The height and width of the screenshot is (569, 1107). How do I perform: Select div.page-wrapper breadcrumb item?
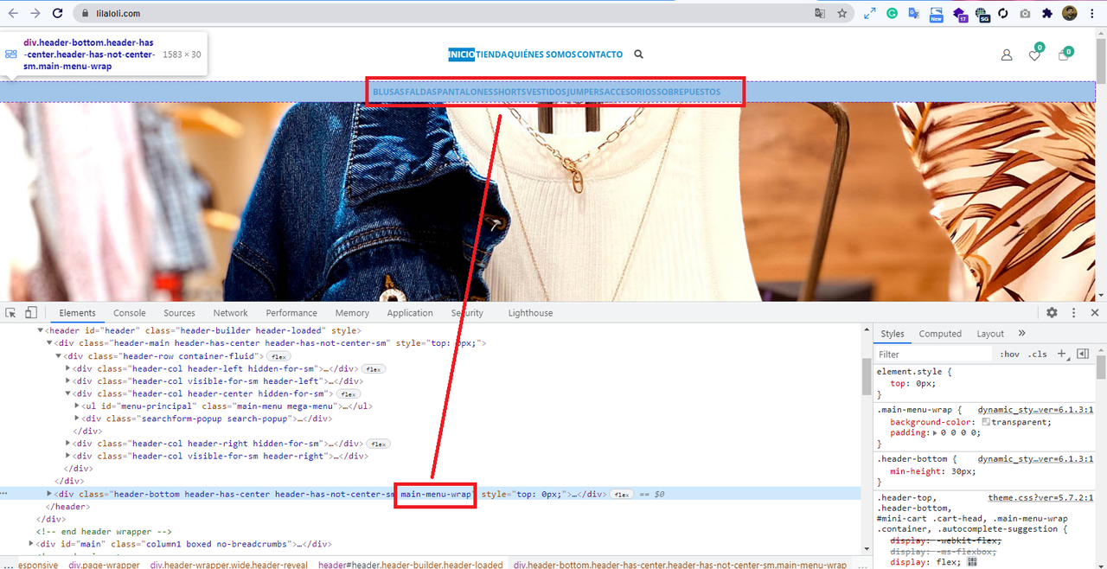[104, 565]
